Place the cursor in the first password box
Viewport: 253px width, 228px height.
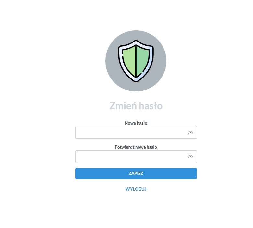[136, 132]
